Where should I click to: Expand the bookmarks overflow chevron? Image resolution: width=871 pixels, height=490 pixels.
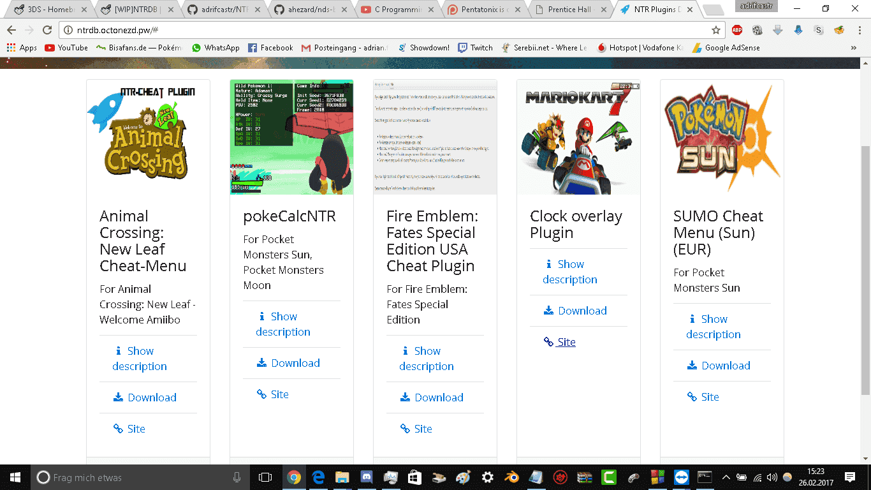(854, 48)
